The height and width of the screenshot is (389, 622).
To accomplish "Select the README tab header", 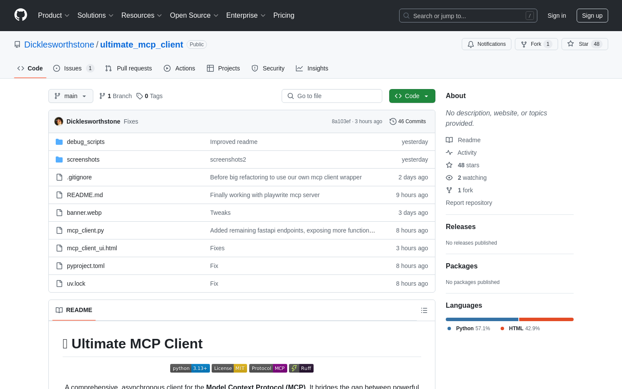I will pos(74,310).
